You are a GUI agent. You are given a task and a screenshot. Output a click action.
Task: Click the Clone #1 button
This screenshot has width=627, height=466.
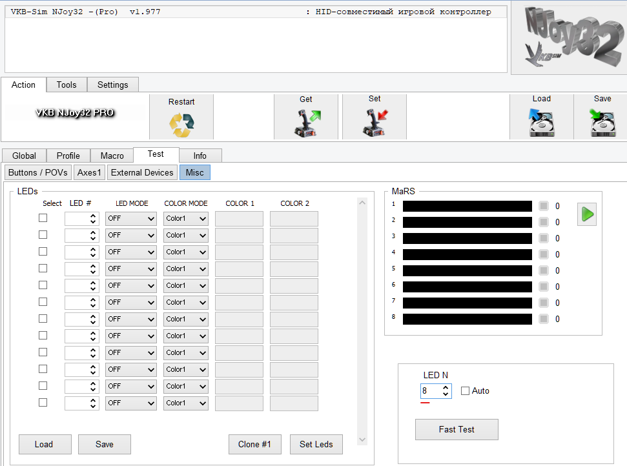(254, 445)
